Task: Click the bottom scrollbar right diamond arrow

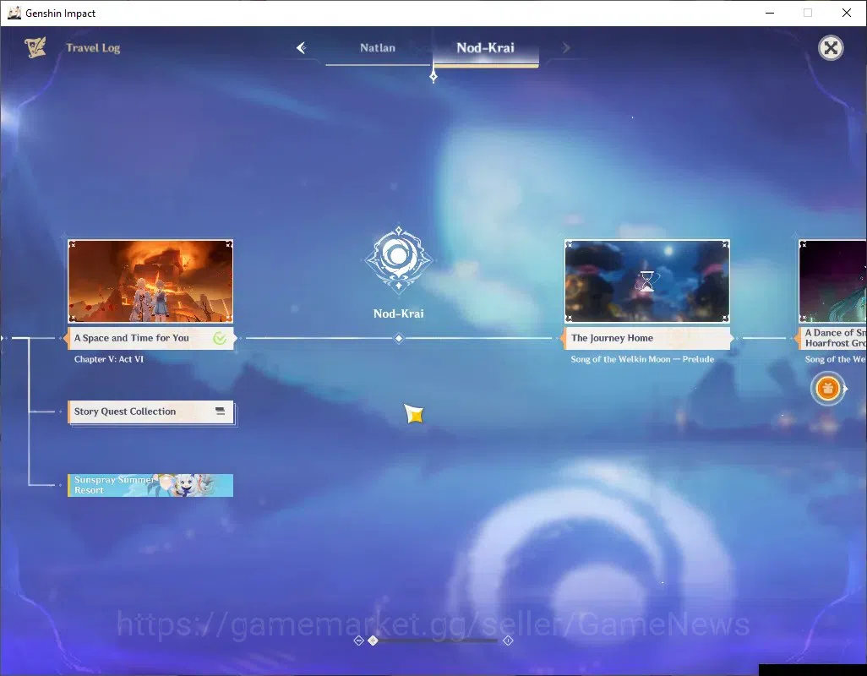Action: 508,641
